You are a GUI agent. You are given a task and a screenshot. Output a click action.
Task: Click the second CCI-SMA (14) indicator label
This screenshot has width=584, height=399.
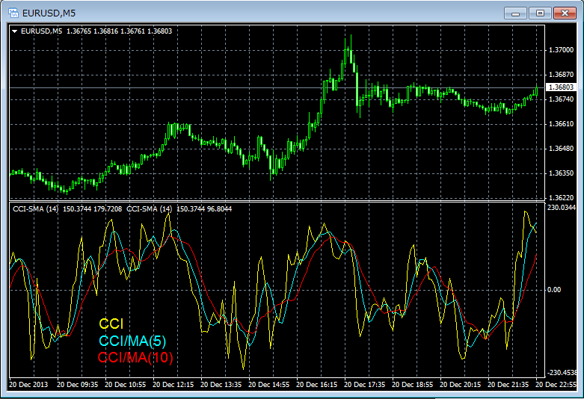(x=150, y=208)
